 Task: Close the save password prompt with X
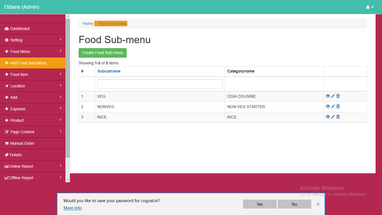(x=318, y=204)
